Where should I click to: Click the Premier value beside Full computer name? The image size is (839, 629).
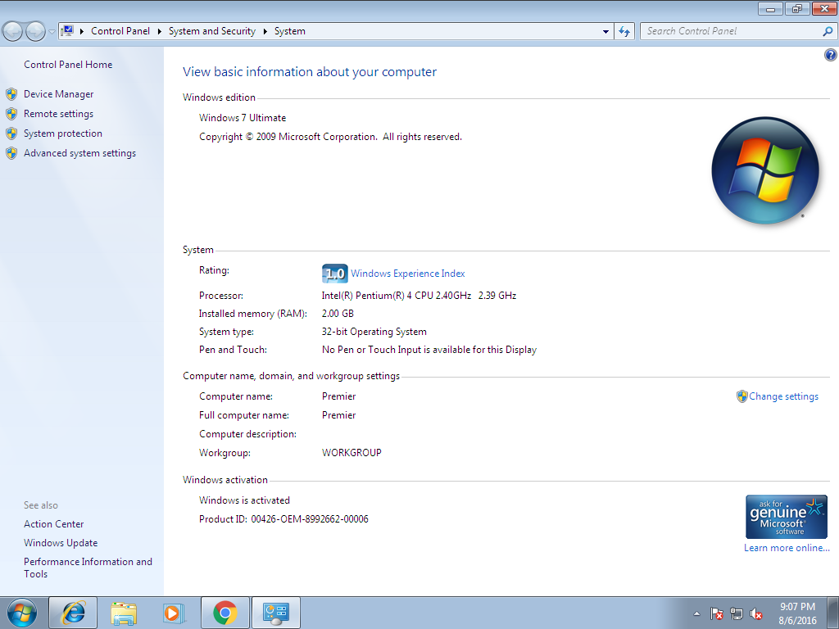[338, 415]
